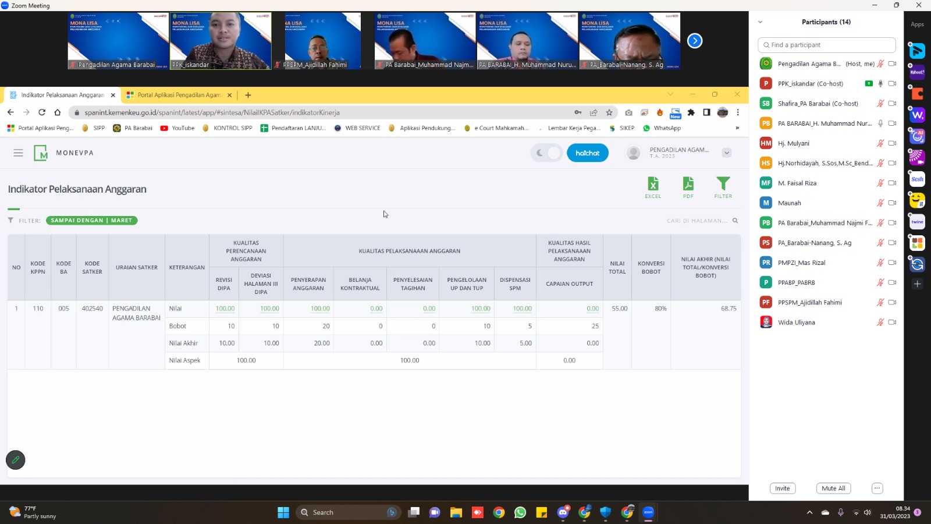931x524 pixels.
Task: Open the MONEVPA hamburger menu
Action: [18, 153]
